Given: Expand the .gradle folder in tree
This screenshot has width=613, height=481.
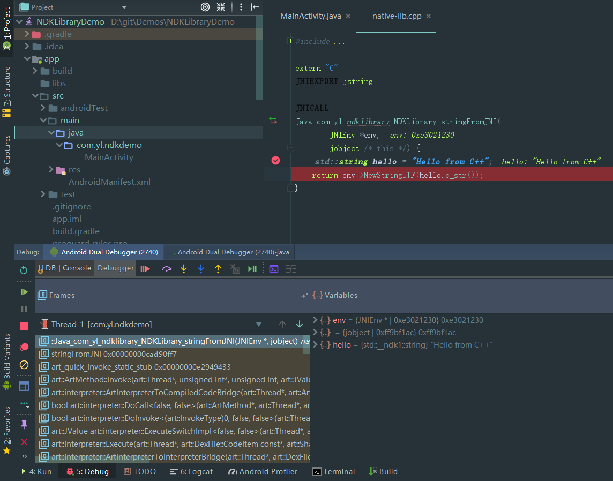Looking at the screenshot, I should [x=27, y=34].
